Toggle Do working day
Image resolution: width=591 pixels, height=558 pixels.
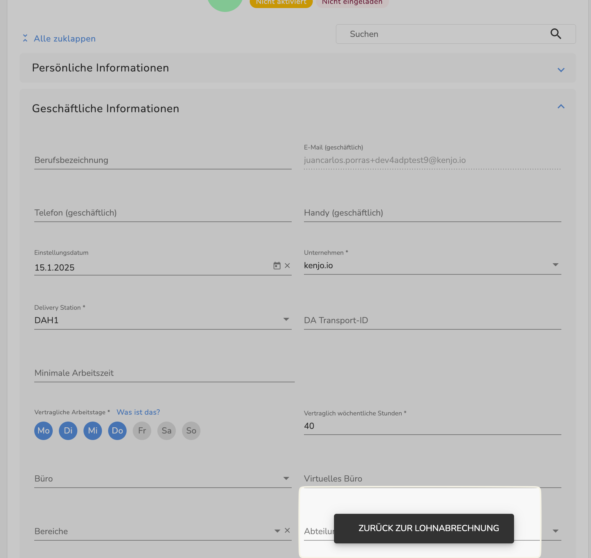click(x=117, y=430)
